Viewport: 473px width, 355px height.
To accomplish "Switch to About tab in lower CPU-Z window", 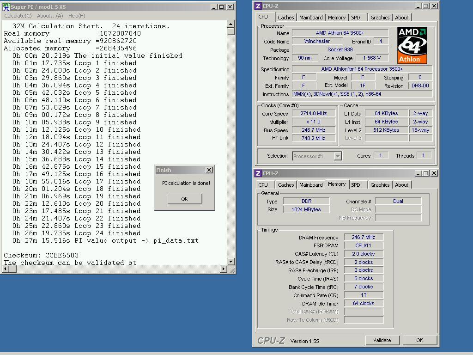I will (402, 185).
